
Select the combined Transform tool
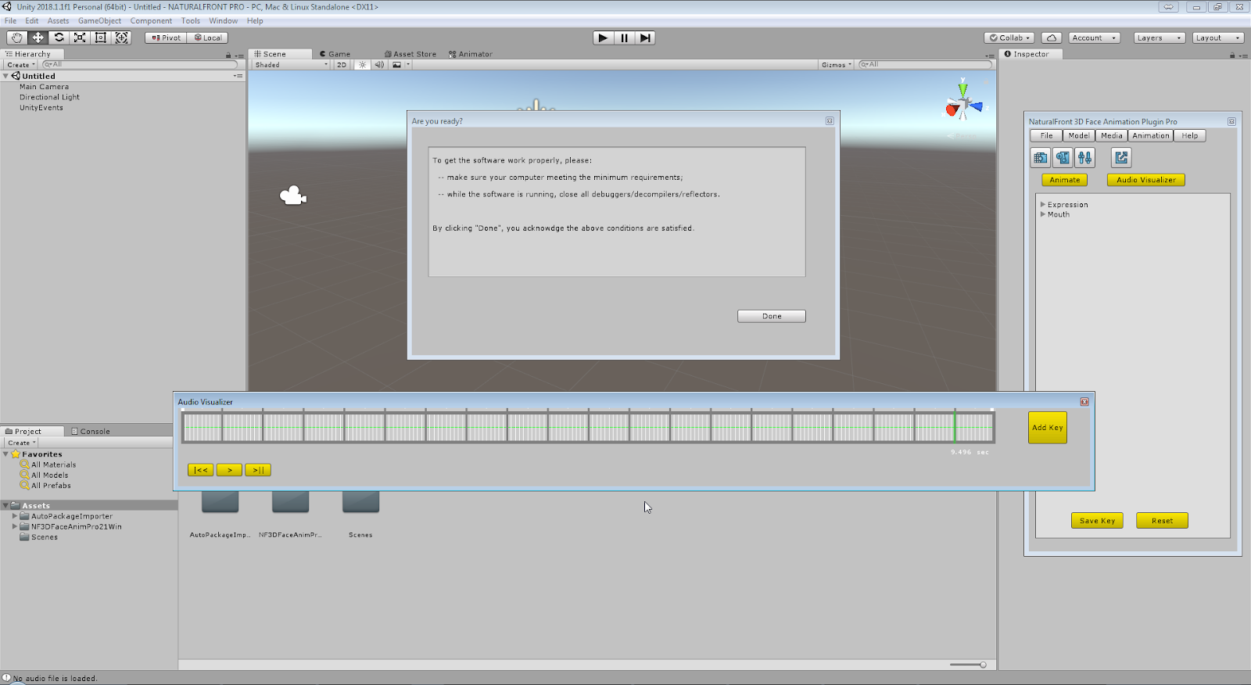tap(122, 38)
